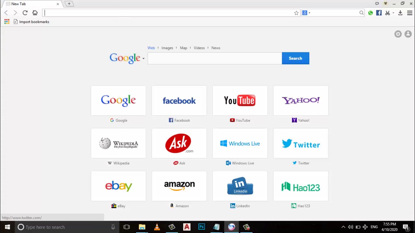Open the YouTube speed dial thumbnail
The image size is (415, 233).
240,101
